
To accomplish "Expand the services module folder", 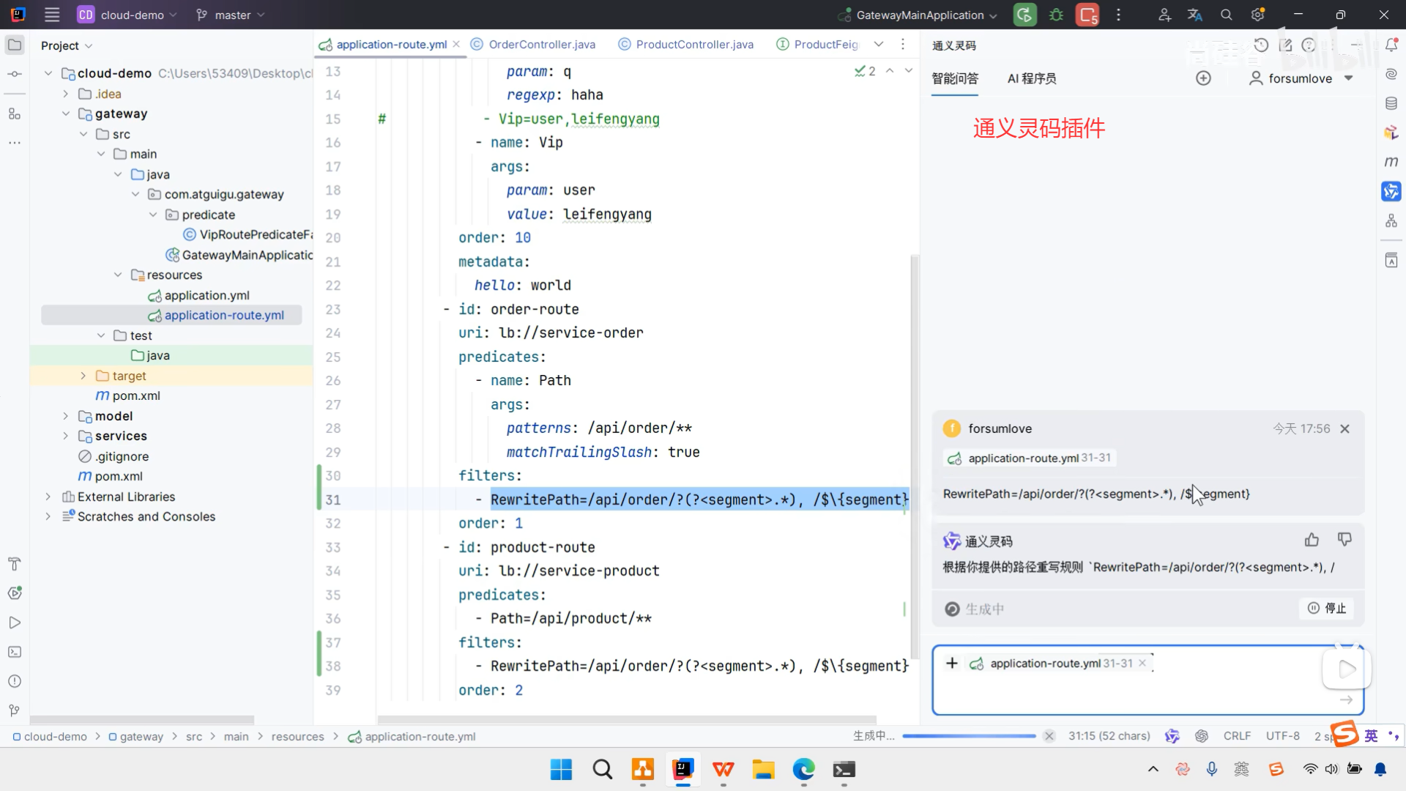I will (x=65, y=437).
